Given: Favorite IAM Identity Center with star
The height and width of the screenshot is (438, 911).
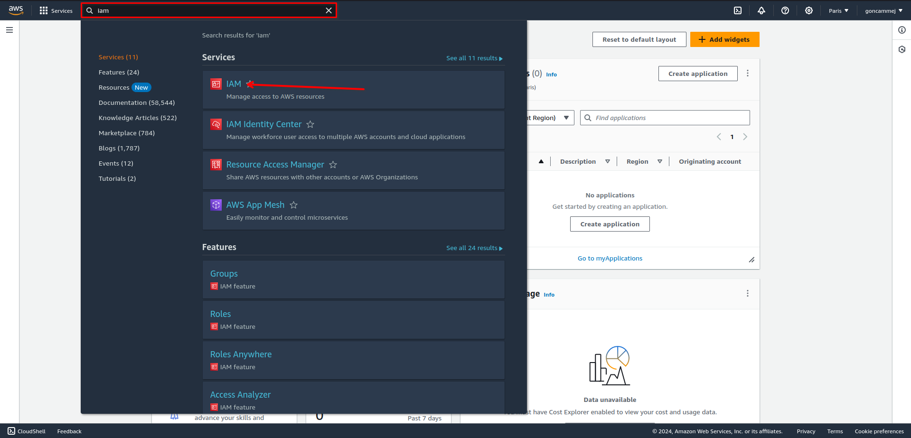Looking at the screenshot, I should click(310, 124).
